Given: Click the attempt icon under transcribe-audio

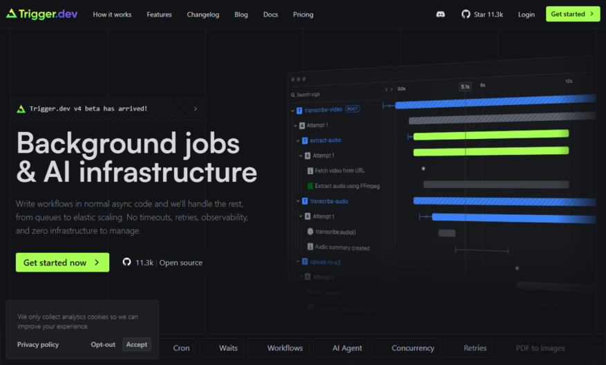Looking at the screenshot, I should (x=307, y=216).
